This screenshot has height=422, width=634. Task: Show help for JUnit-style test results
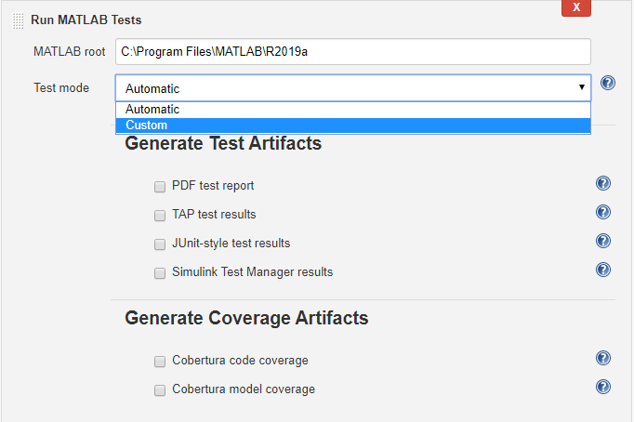click(602, 242)
